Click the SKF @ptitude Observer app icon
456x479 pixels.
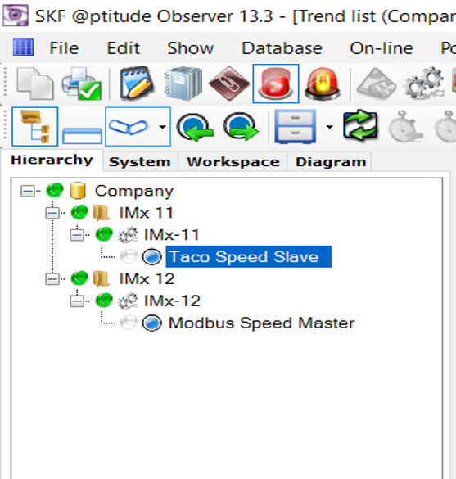tap(16, 16)
